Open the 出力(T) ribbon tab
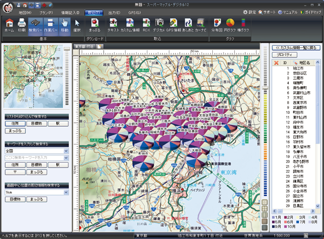 point(114,11)
